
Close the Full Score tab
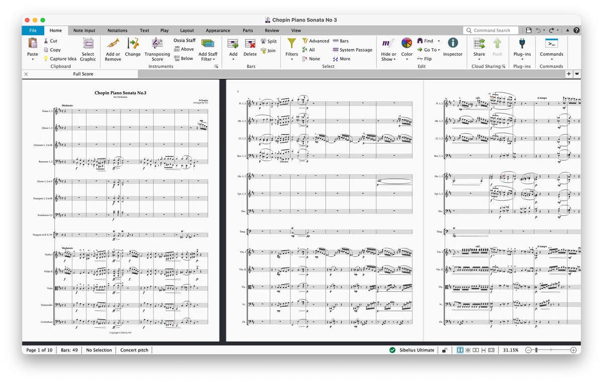point(26,74)
